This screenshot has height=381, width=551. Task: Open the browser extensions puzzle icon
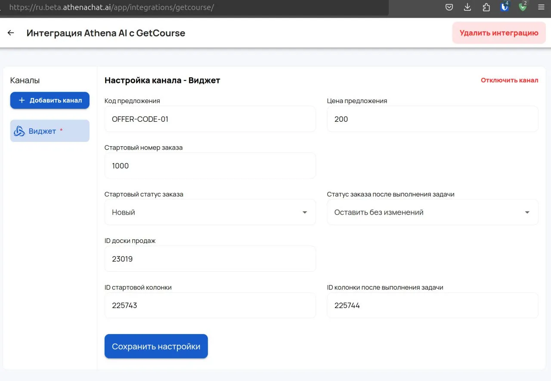coord(486,7)
